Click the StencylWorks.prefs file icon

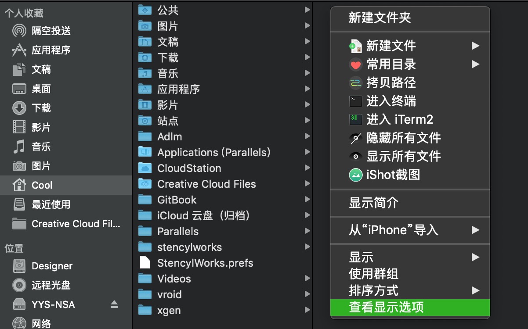145,263
